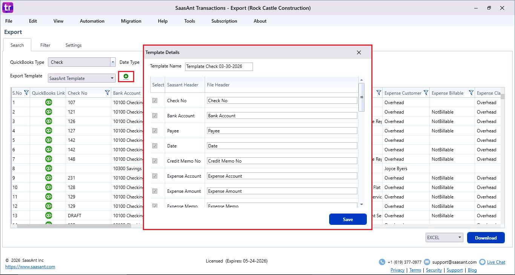The height and width of the screenshot is (275, 515).
Task: Click the Download button
Action: [x=486, y=238]
